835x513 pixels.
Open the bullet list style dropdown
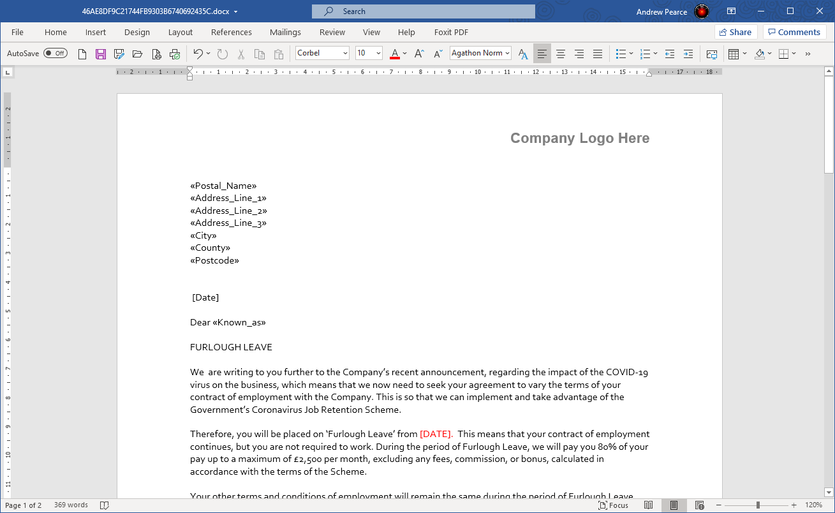(631, 53)
